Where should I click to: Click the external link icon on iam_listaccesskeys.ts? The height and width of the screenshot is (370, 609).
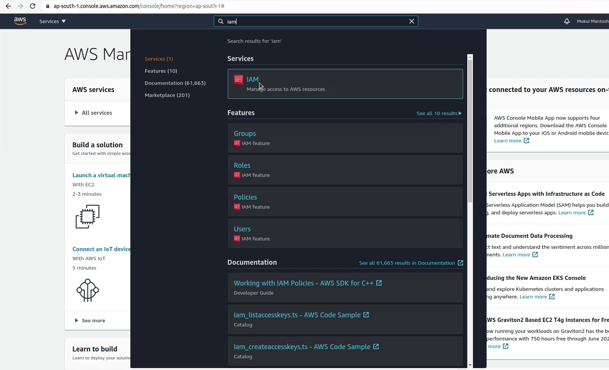coord(365,314)
